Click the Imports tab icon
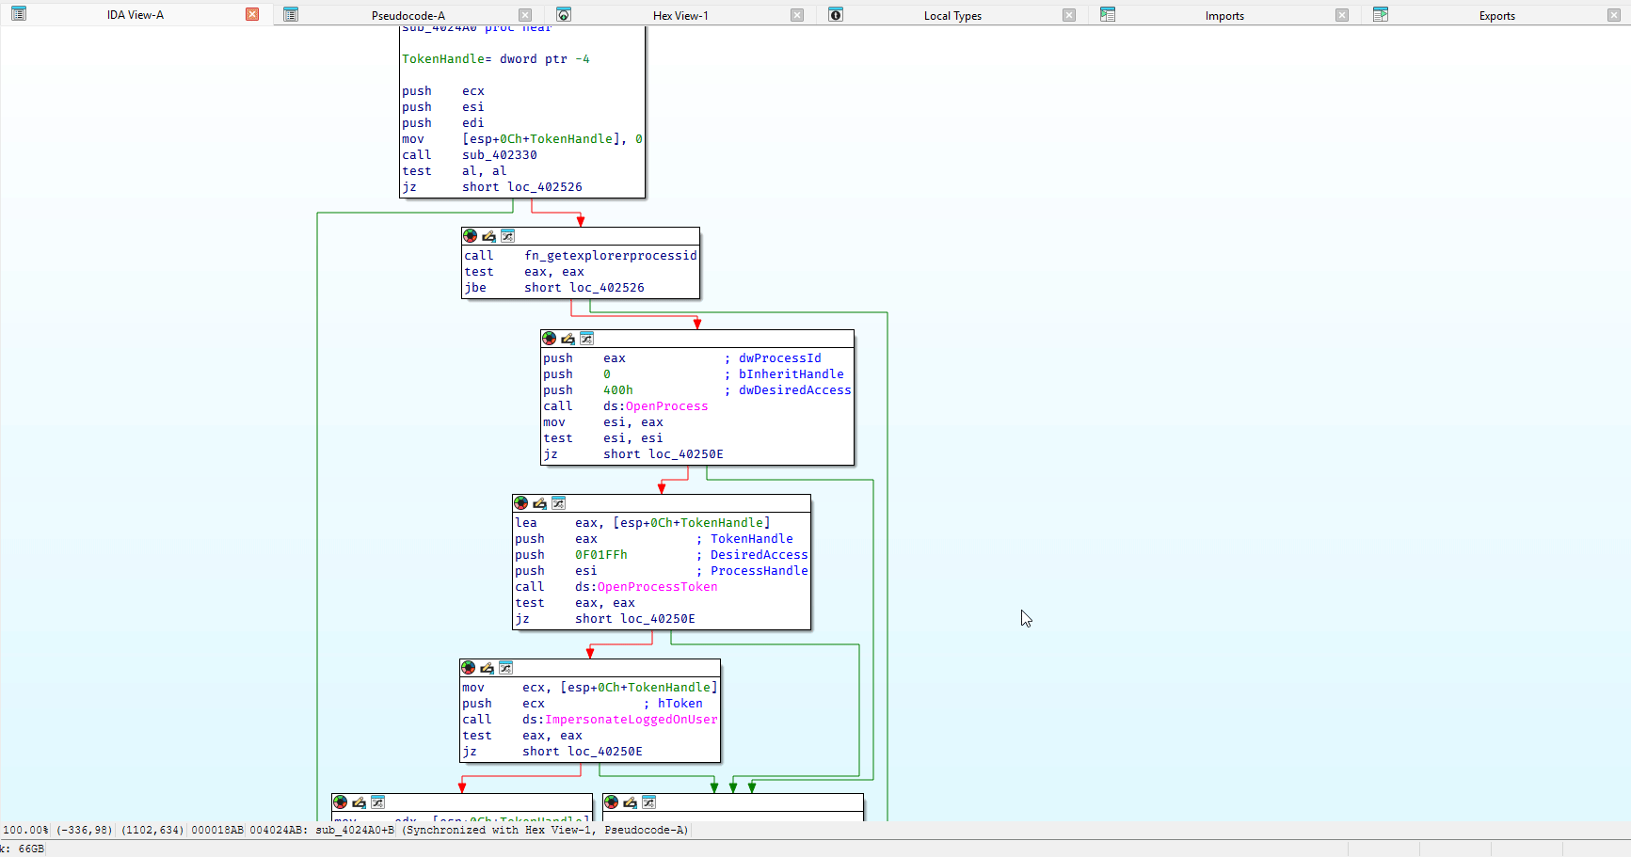This screenshot has width=1631, height=857. [1108, 14]
